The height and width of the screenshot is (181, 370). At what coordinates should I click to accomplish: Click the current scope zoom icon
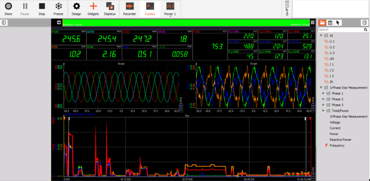pos(313,106)
